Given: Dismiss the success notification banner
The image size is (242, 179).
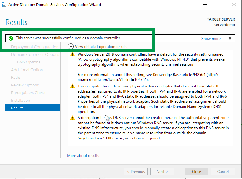Looking at the screenshot, I should pyautogui.click(x=230, y=38).
